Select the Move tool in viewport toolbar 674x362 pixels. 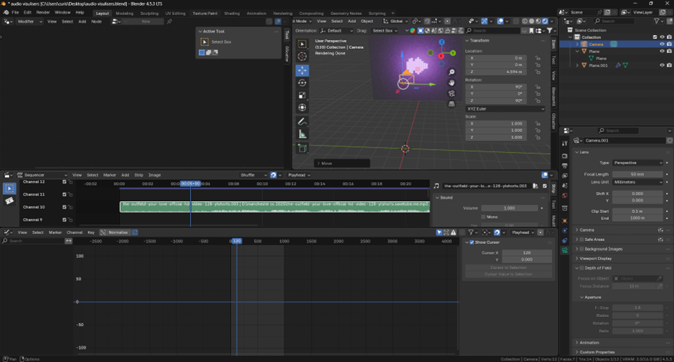pyautogui.click(x=302, y=70)
